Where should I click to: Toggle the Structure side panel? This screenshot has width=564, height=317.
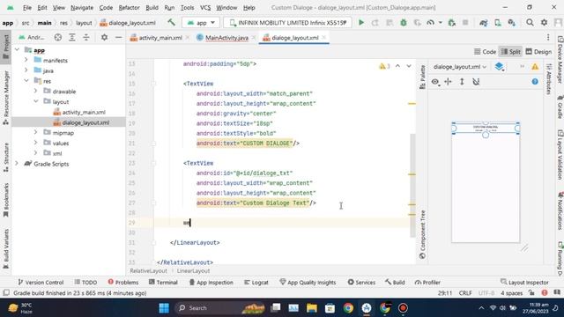click(x=6, y=158)
